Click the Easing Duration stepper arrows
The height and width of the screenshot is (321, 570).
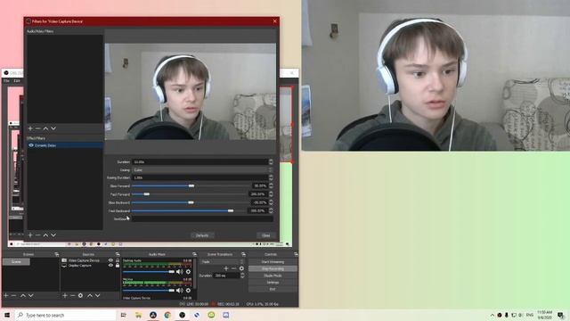[x=271, y=177]
